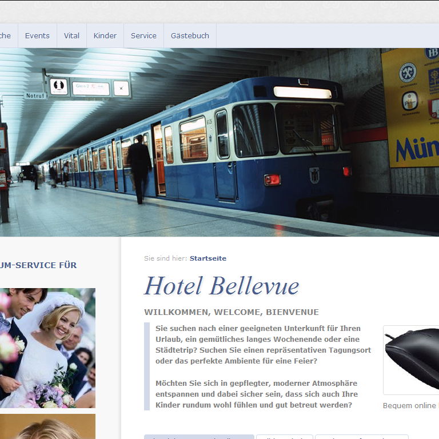The height and width of the screenshot is (439, 439).
Task: Click the computer mouse image
Action: 411,360
